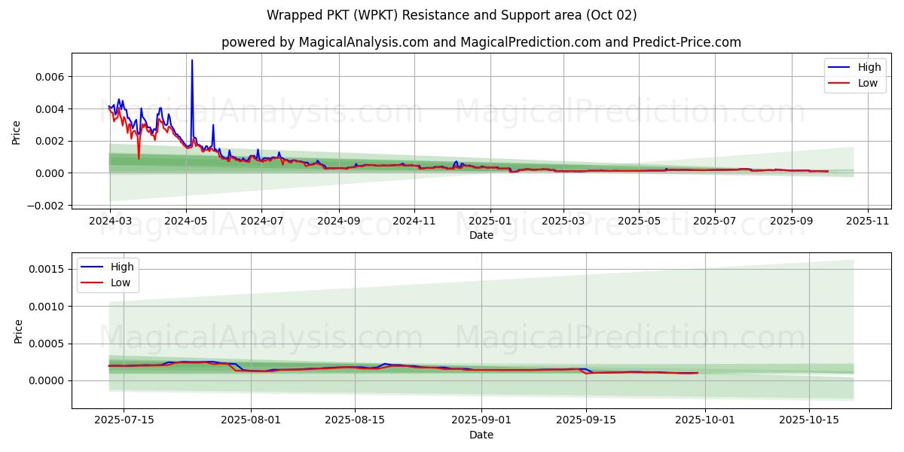The height and width of the screenshot is (452, 904).
Task: Click the 'Date' x-axis label under the bottom chart
Action: (481, 435)
